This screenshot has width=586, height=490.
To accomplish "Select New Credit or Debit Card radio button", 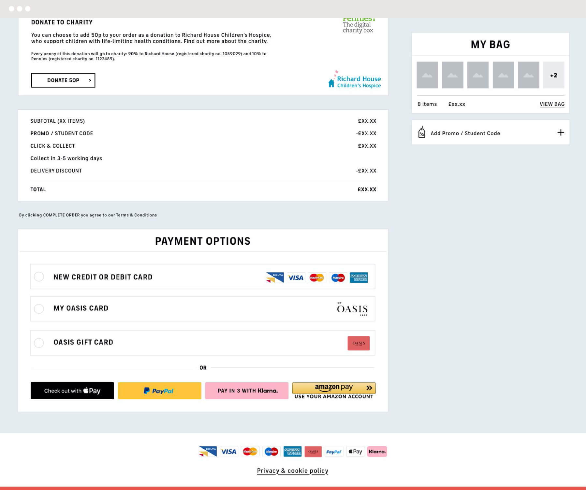I will pos(39,277).
